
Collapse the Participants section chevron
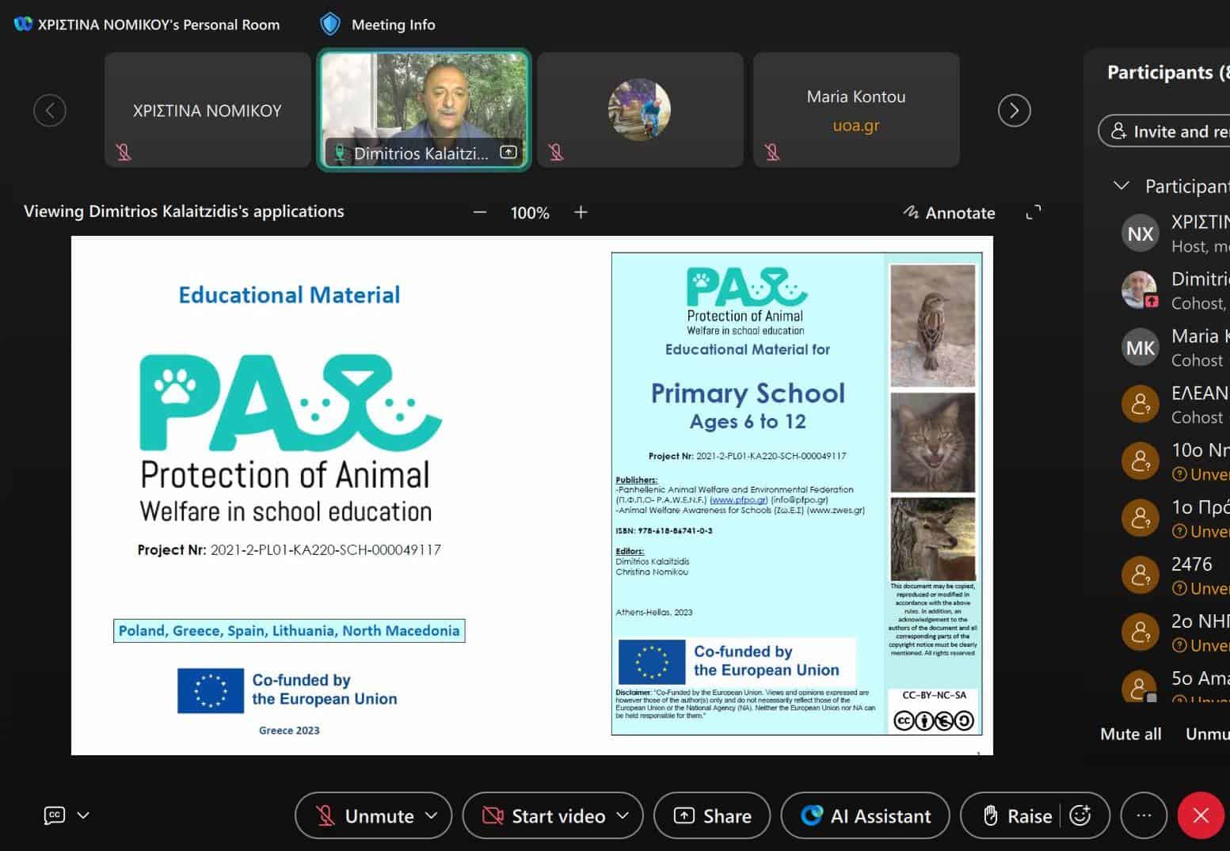click(1121, 186)
